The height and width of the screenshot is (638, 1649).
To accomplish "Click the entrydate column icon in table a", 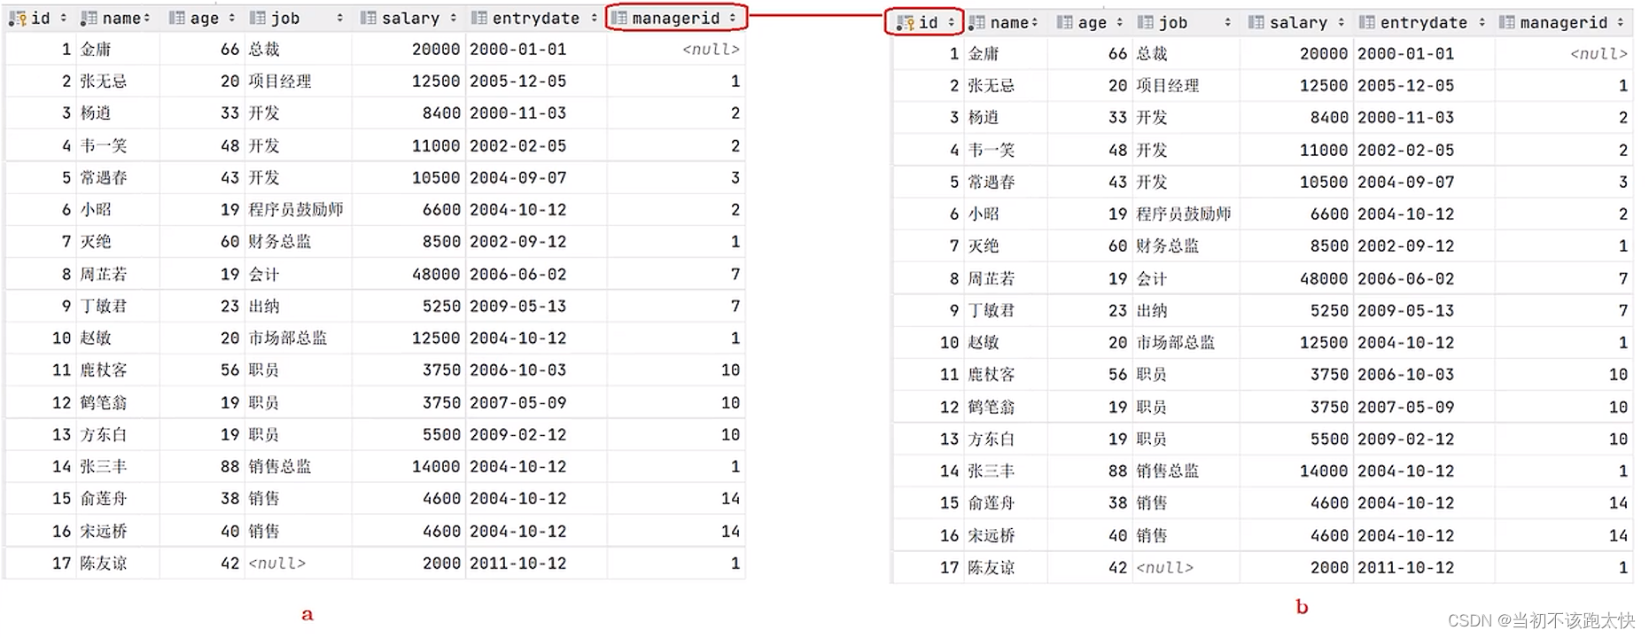I will [478, 18].
